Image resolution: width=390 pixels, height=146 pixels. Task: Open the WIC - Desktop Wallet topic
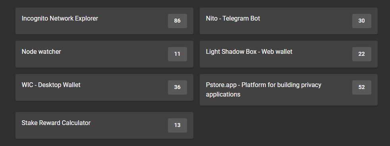[x=51, y=85]
